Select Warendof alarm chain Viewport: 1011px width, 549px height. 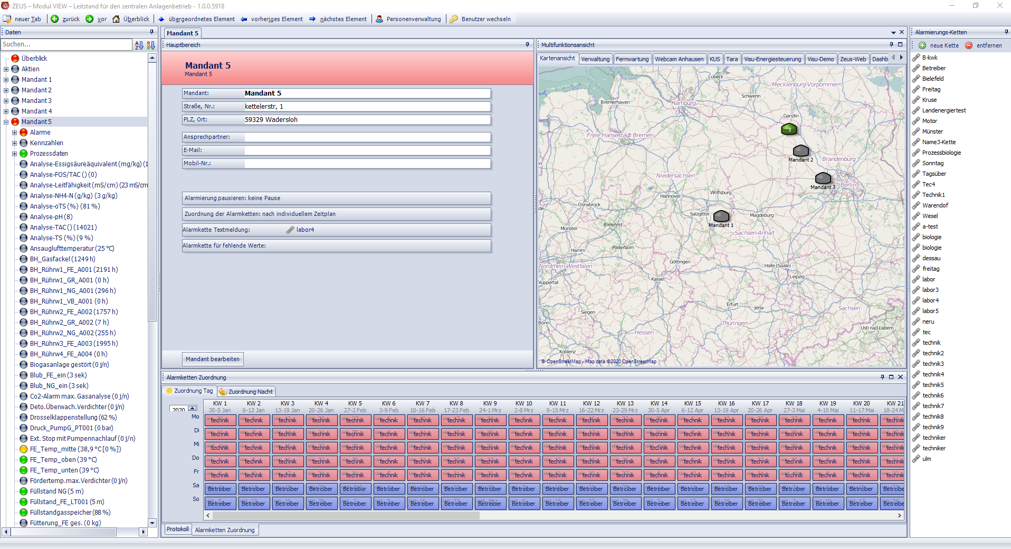pos(935,205)
